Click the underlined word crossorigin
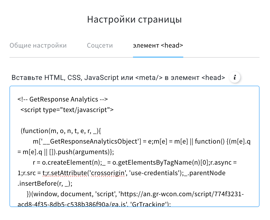Image resolution: width=270 pixels, height=220 pixels. click(107, 173)
